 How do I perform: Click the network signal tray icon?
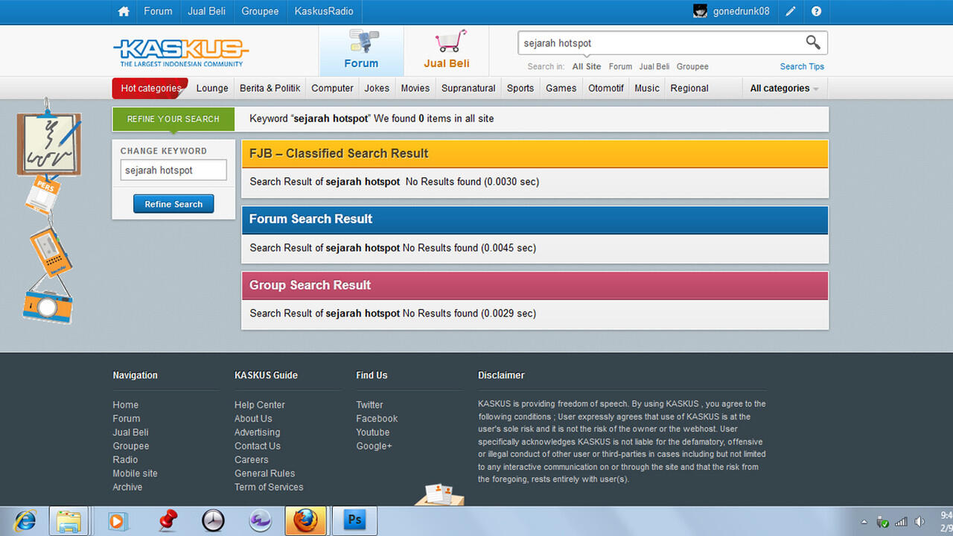coord(901,522)
